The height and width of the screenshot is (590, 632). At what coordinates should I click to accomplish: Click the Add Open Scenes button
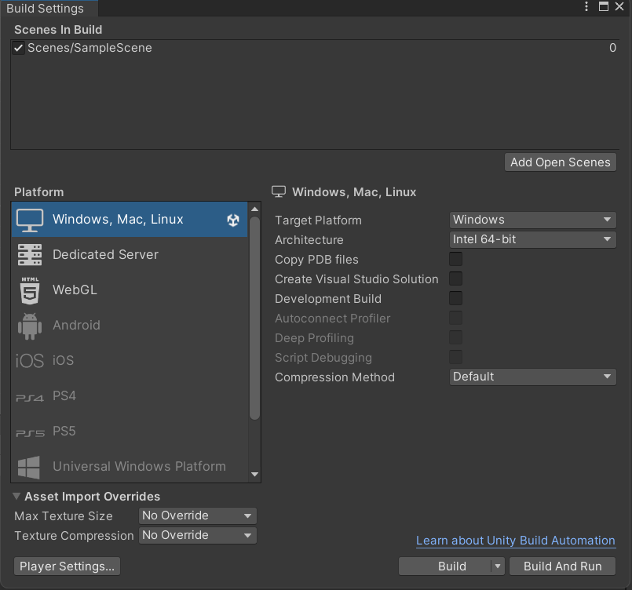coord(560,162)
